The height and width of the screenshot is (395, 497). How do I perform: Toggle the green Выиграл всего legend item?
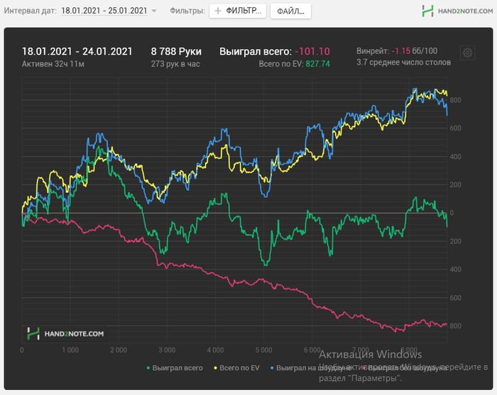tap(175, 368)
